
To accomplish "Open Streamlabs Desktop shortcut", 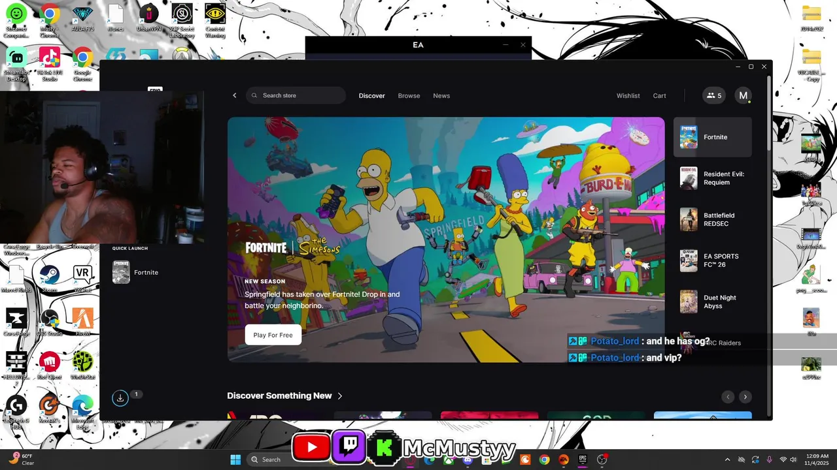I will coord(16,64).
